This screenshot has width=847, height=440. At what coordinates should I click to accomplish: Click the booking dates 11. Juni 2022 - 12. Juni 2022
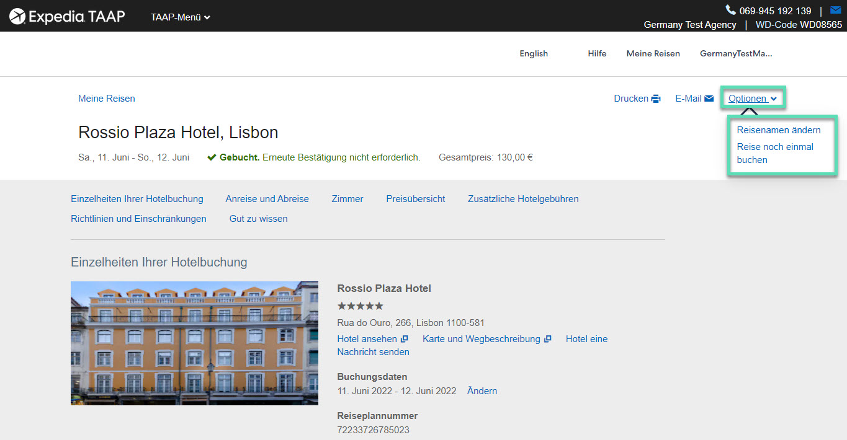[x=397, y=391]
